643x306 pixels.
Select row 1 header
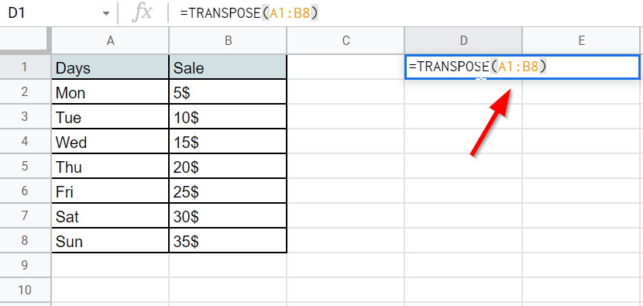25,67
